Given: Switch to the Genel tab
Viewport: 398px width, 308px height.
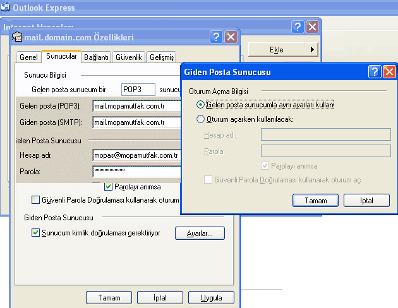Looking at the screenshot, I should click(28, 57).
